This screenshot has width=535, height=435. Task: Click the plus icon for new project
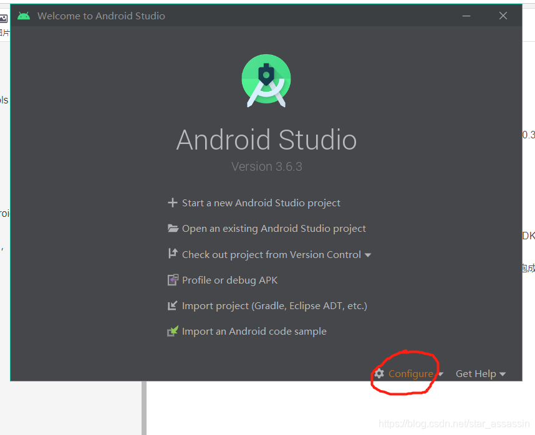[173, 203]
